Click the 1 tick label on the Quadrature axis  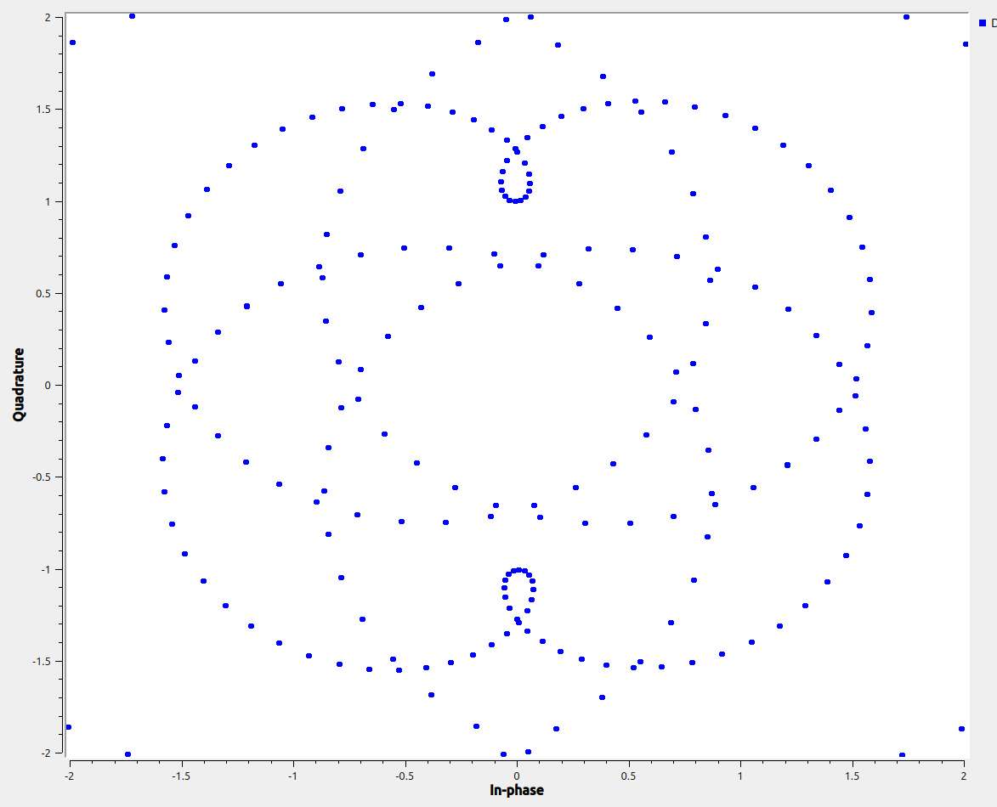click(48, 201)
